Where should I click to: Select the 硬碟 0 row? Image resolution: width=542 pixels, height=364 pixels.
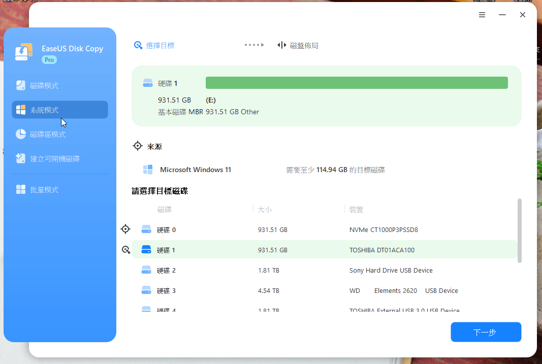click(x=324, y=229)
